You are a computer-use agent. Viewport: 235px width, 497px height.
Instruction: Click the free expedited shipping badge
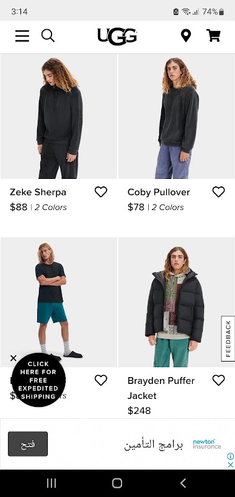point(38,380)
